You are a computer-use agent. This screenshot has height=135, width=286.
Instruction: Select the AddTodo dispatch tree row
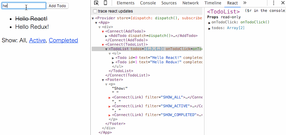pos(153,36)
